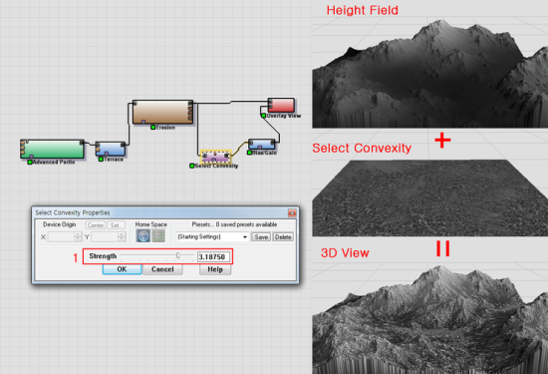Image resolution: width=548 pixels, height=374 pixels.
Task: Click the Cancel button
Action: [x=162, y=269]
